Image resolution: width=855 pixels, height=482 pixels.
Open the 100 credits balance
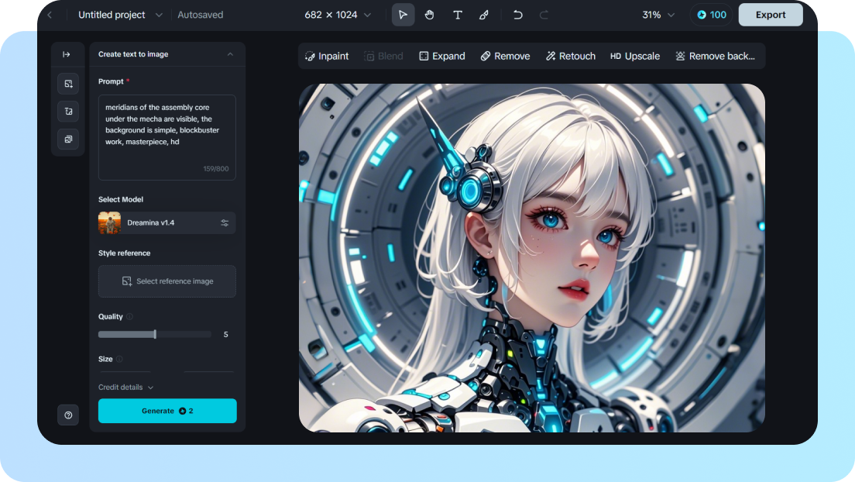[x=712, y=15]
